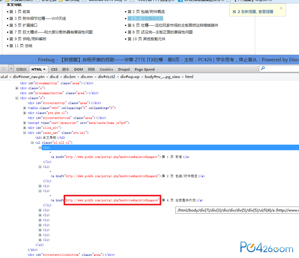Select the div id="diycontenttop" row

64,103
